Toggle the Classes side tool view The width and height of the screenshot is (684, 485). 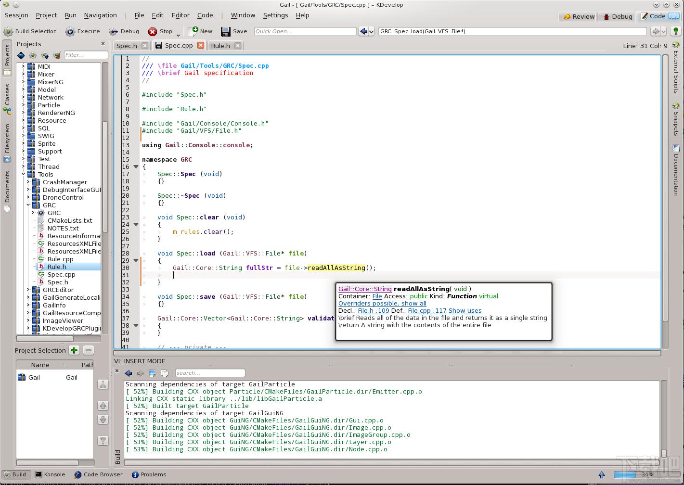pyautogui.click(x=7, y=99)
